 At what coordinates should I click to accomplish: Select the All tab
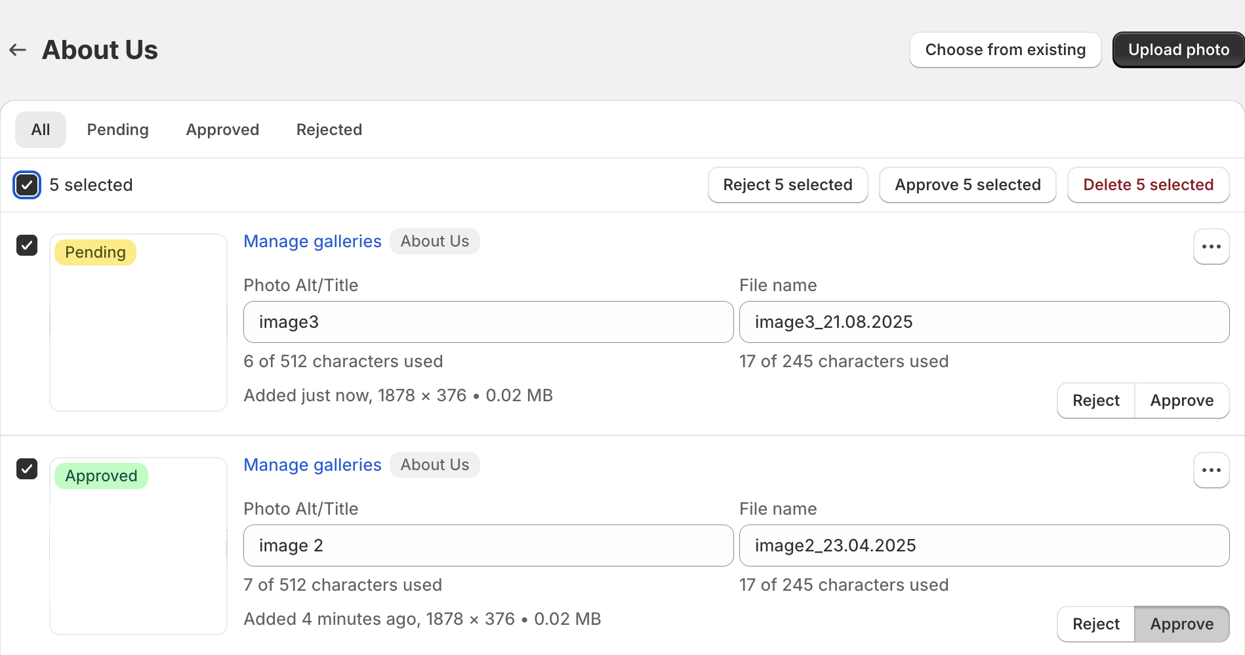pyautogui.click(x=41, y=130)
